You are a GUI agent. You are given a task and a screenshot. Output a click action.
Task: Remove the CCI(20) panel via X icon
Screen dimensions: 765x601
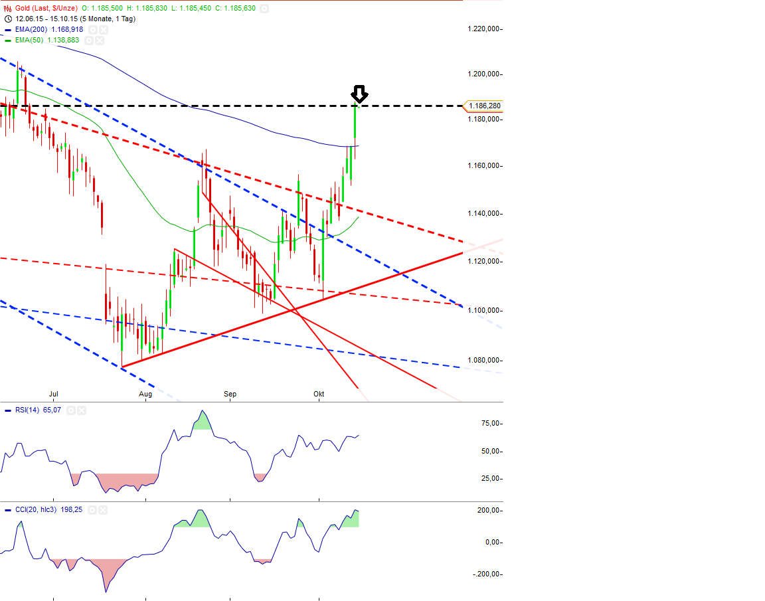coord(103,510)
